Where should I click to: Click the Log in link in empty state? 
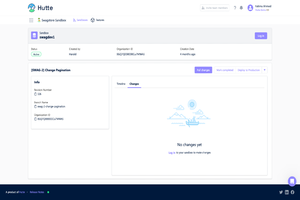172,153
